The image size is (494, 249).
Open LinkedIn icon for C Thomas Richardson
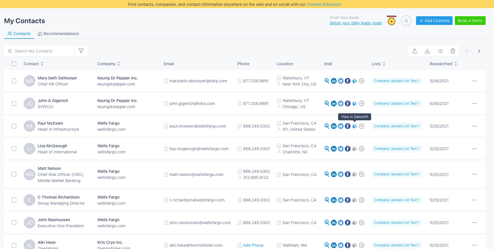pyautogui.click(x=334, y=200)
